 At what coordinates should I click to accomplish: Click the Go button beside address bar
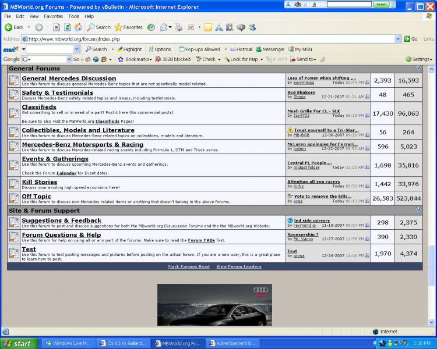pyautogui.click(x=410, y=39)
